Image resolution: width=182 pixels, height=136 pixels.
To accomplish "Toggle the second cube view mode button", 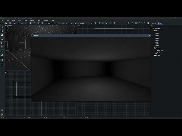I will click(96, 23).
